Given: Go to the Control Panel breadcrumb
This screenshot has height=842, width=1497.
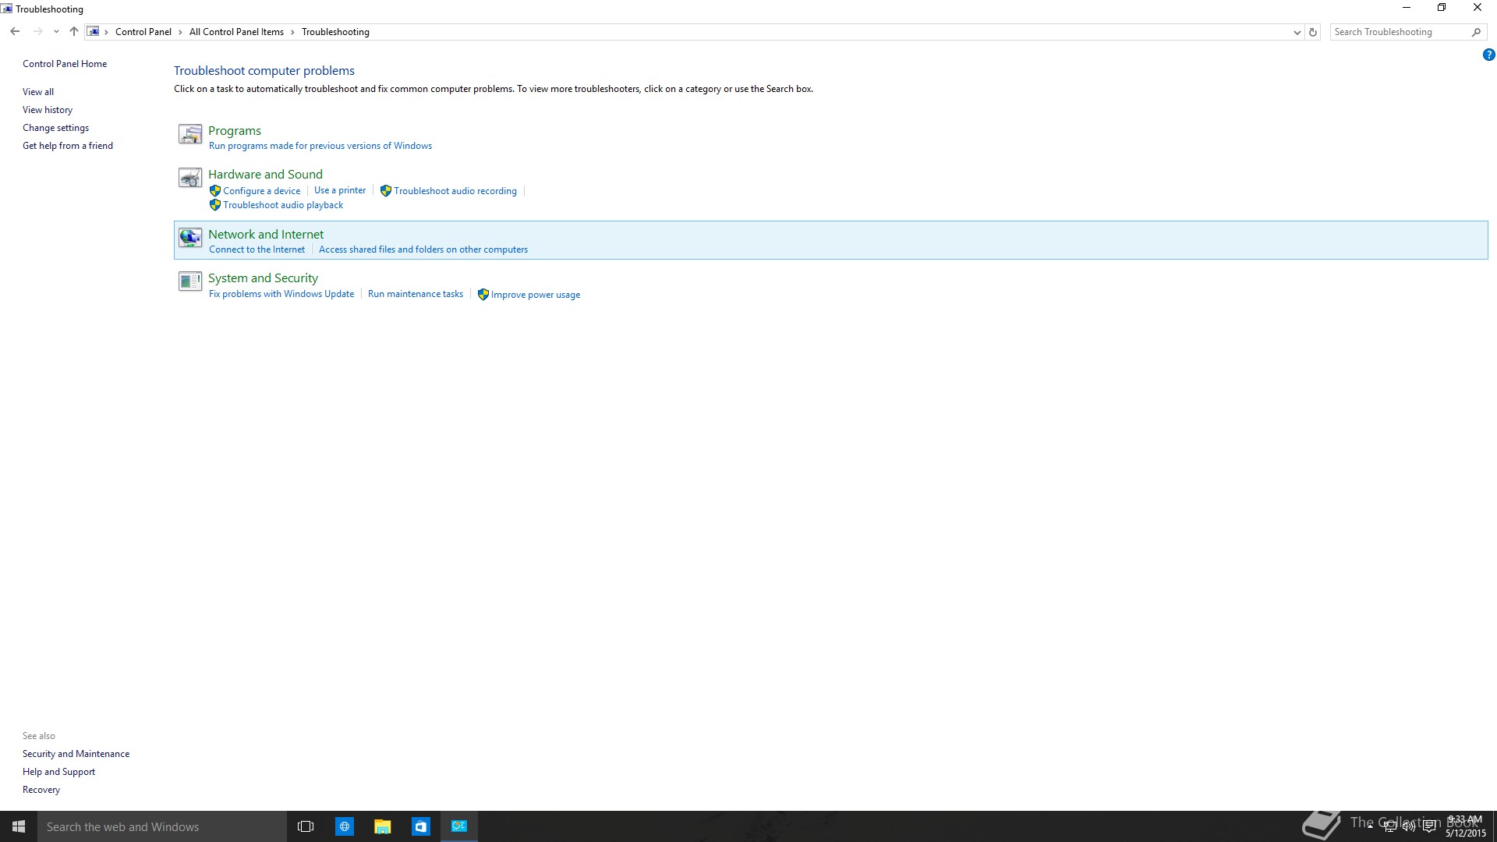Looking at the screenshot, I should point(143,32).
